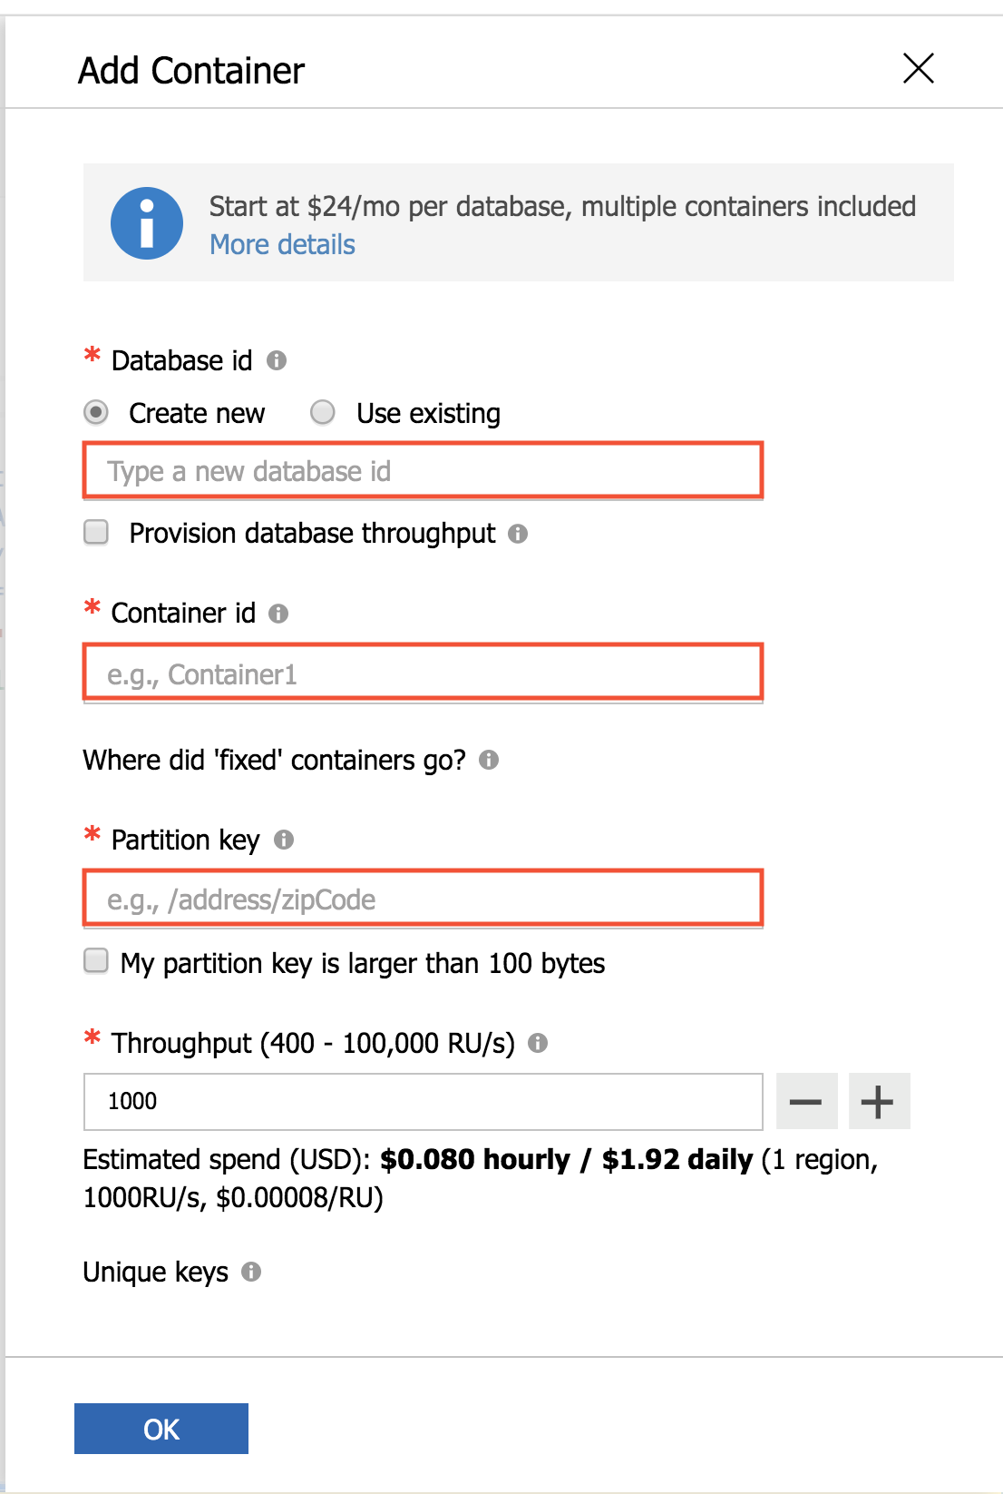
Task: Open the More details link
Action: tap(282, 245)
